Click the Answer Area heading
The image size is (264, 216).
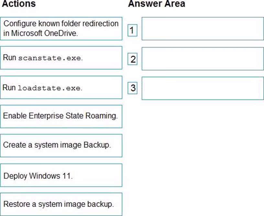click(157, 4)
